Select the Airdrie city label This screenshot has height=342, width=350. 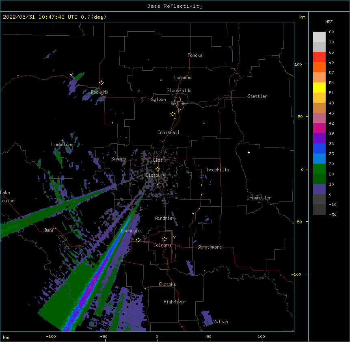pyautogui.click(x=164, y=218)
